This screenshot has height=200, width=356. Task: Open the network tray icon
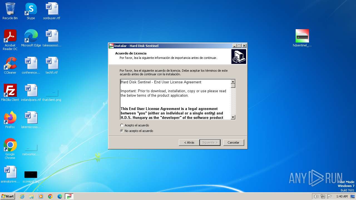(323, 196)
